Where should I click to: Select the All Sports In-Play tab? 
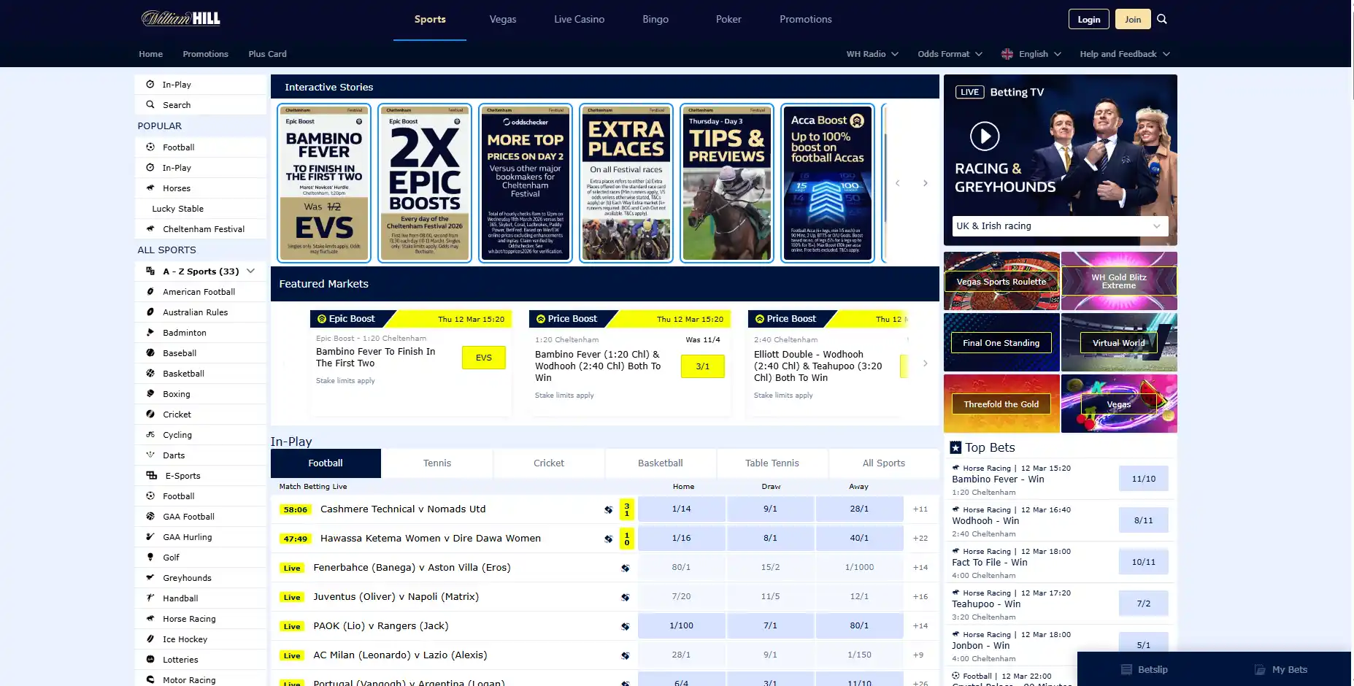884,463
